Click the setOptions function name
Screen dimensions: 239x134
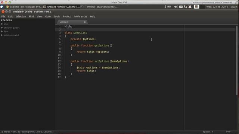[102, 61]
